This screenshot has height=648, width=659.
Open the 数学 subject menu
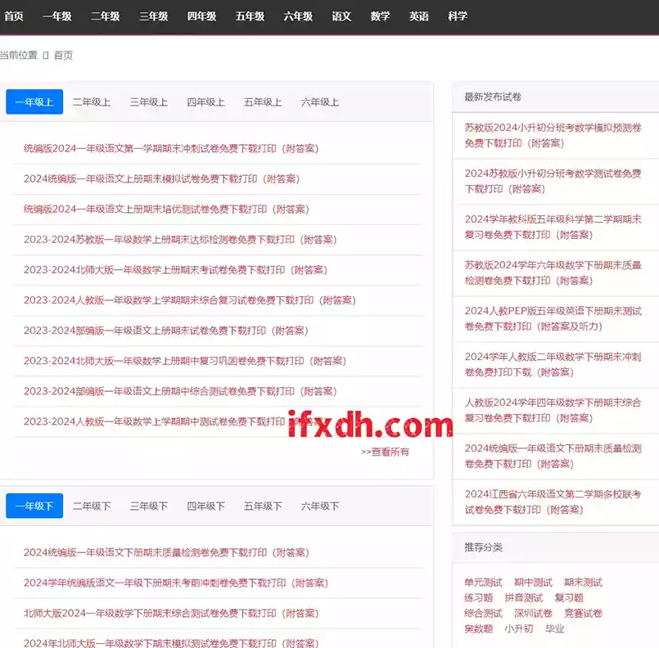click(x=379, y=16)
